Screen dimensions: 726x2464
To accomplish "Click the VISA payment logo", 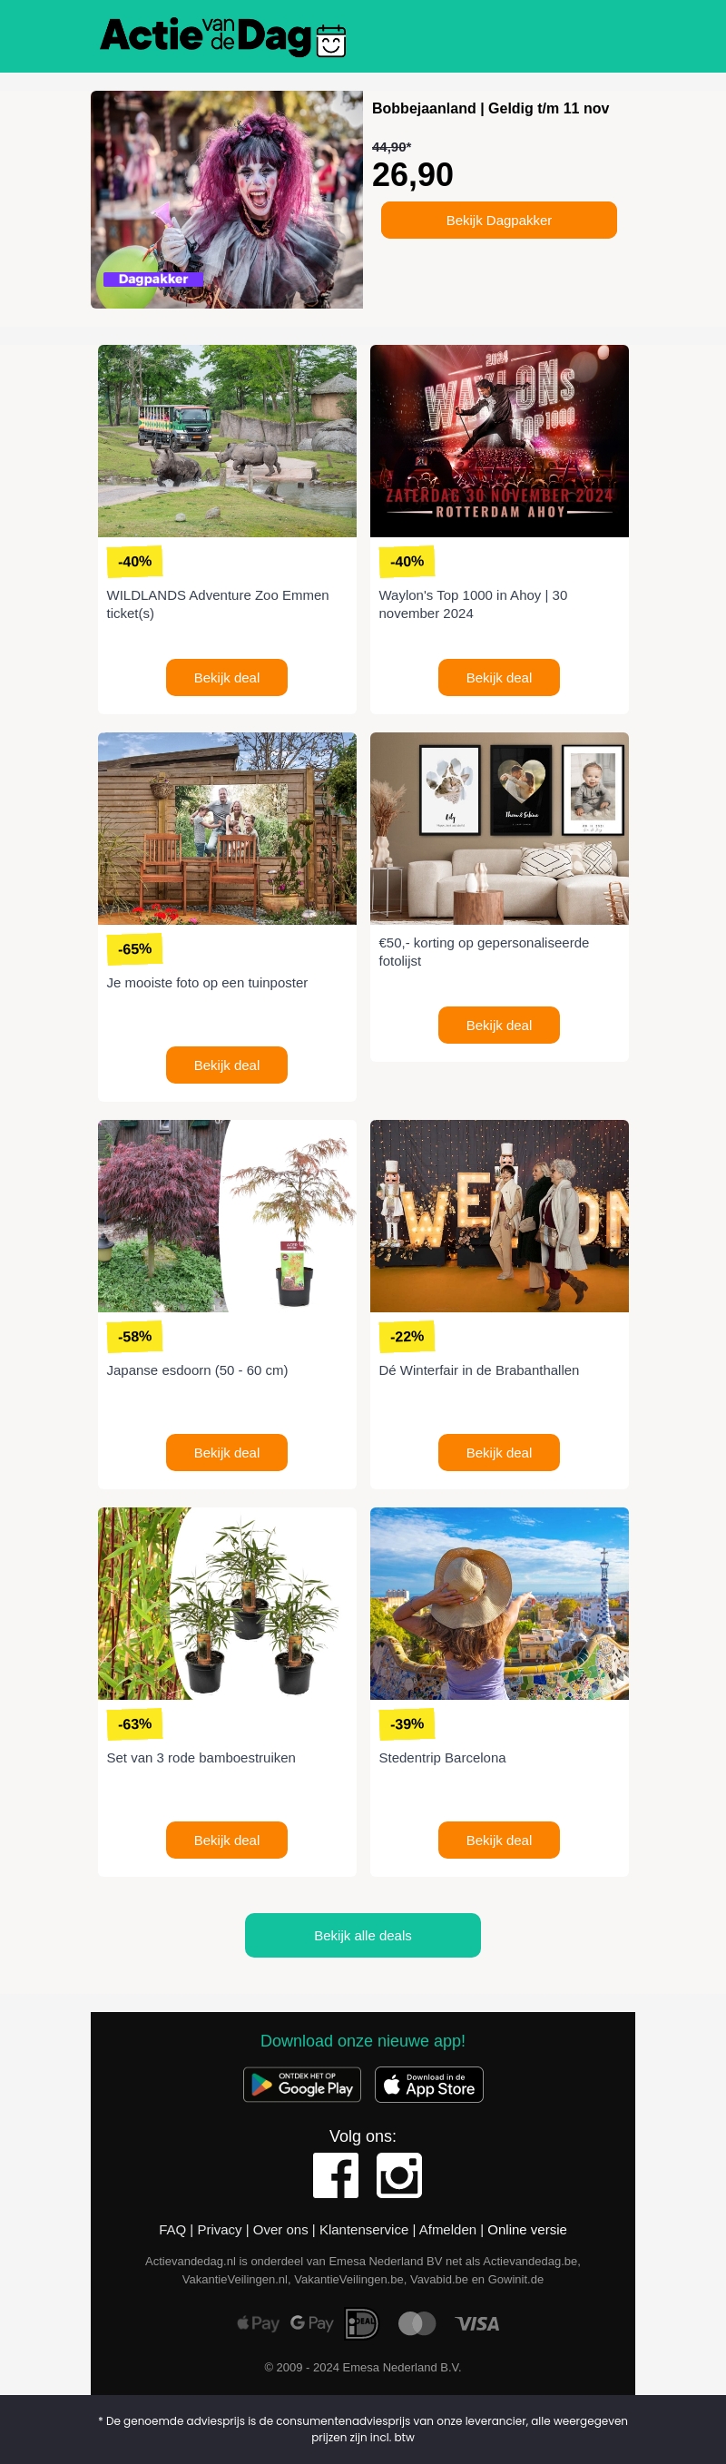I will pos(477,2323).
